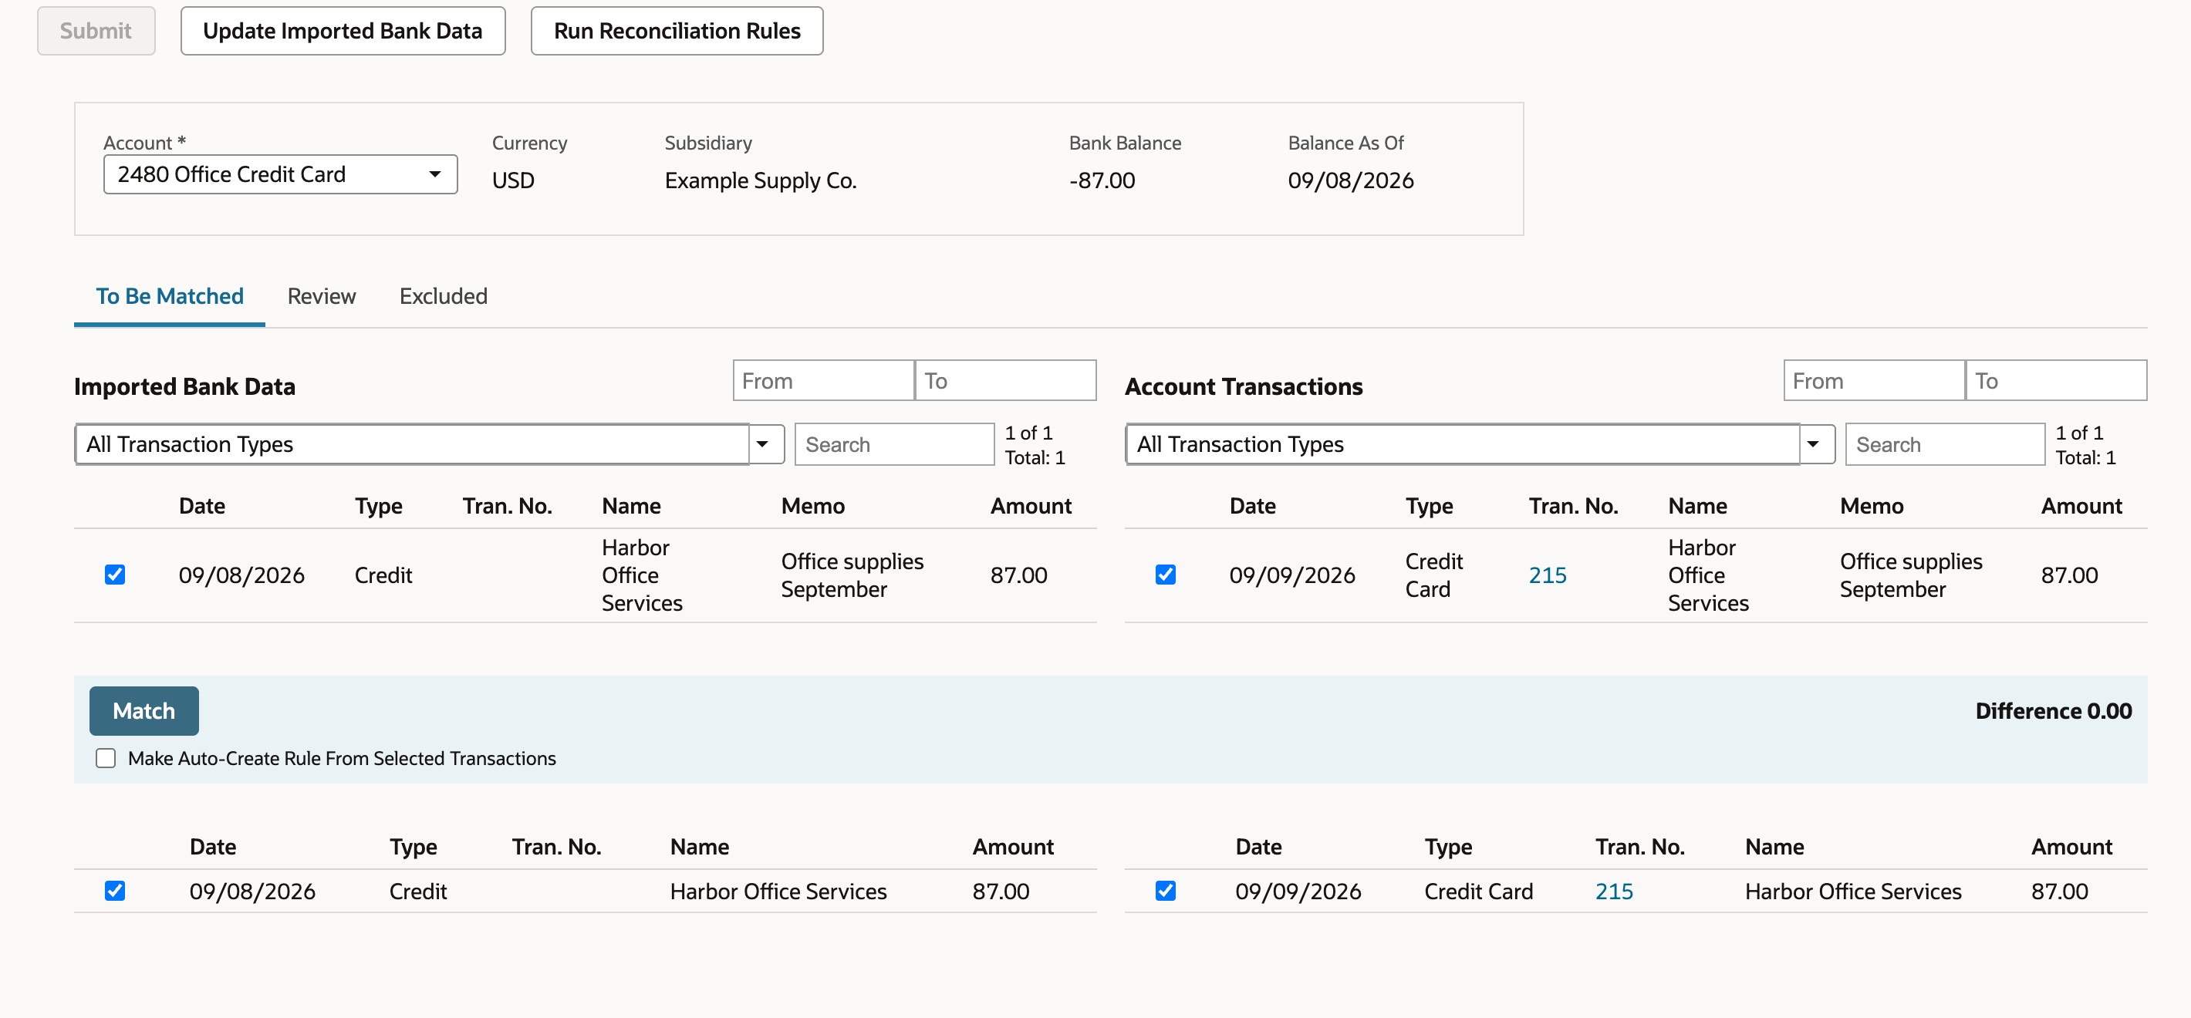
Task: Run Reconciliation Rules
Action: (677, 31)
